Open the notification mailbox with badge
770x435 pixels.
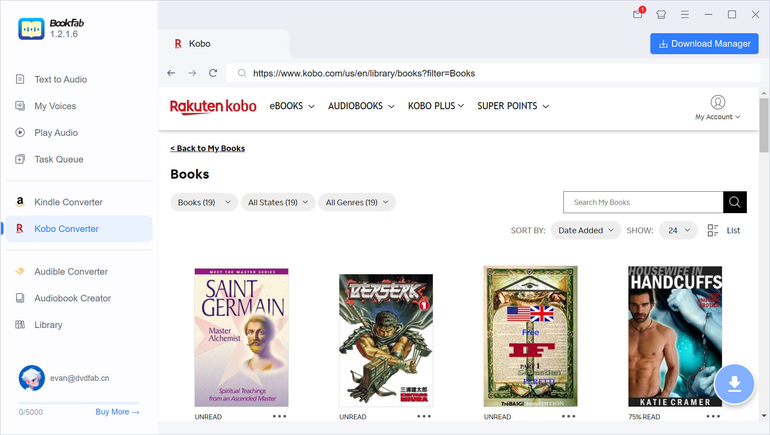(x=637, y=14)
